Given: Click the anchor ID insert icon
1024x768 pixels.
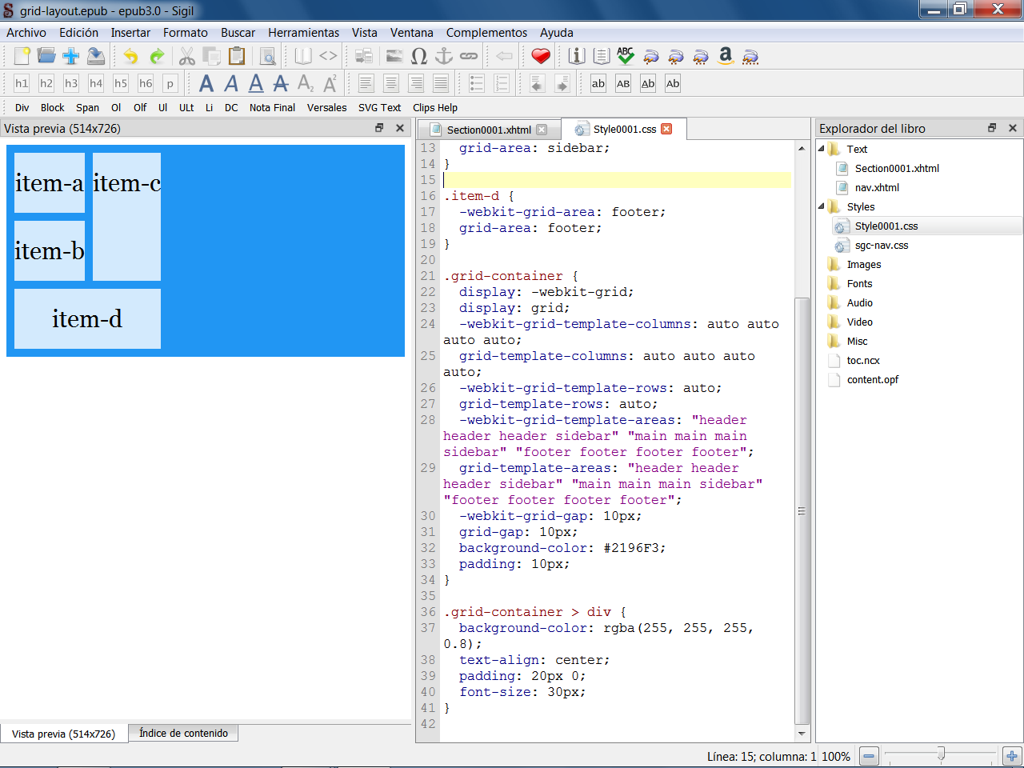Looking at the screenshot, I should point(443,56).
